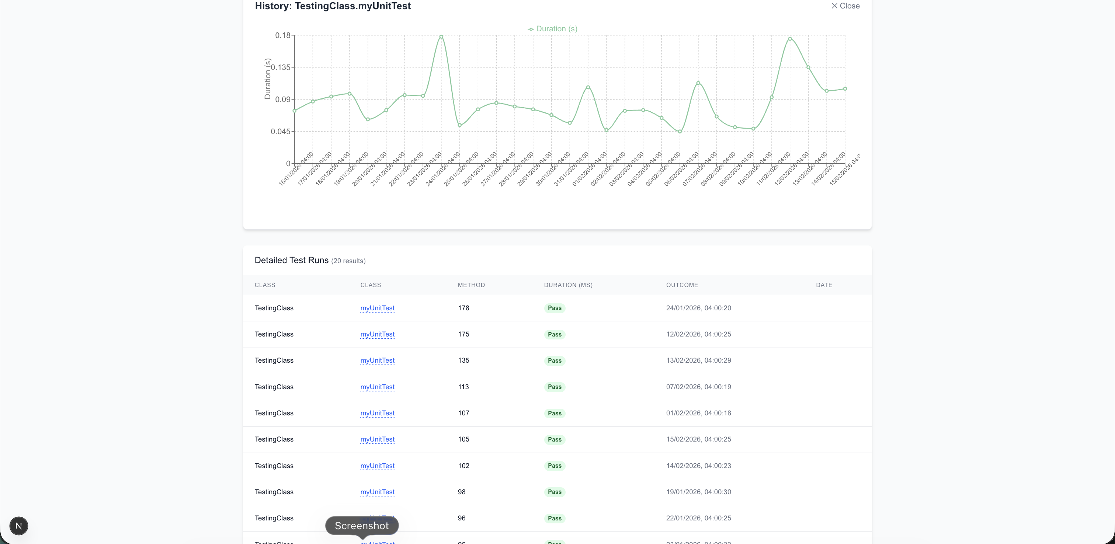Open myUnitTest link in 175 ms row
The height and width of the screenshot is (544, 1115).
point(377,334)
